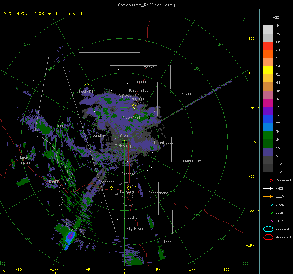
Task: Click the Limestone label on map
Action: (62, 126)
